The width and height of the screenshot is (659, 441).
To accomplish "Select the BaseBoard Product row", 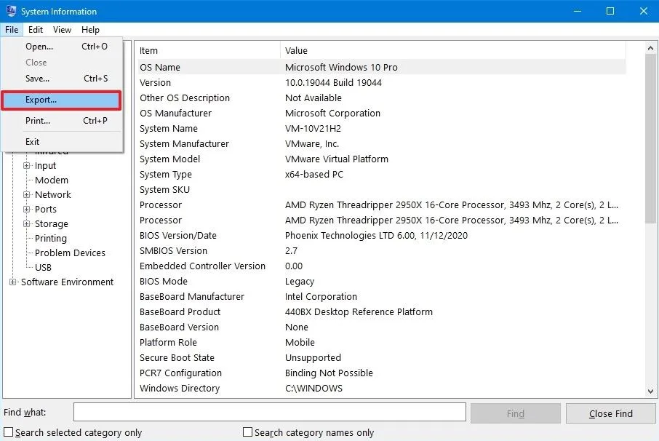I will (x=382, y=312).
